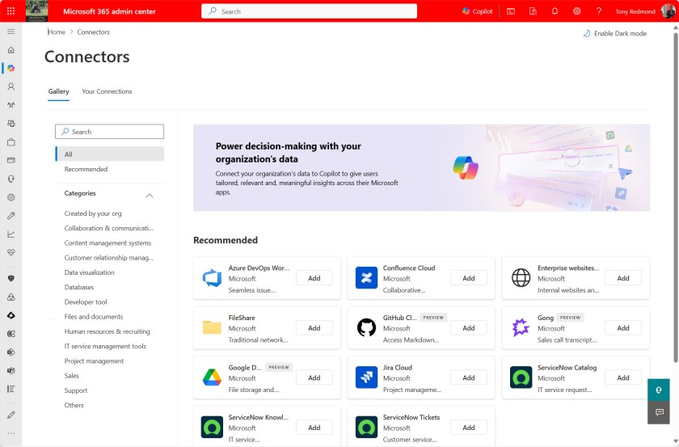Image resolution: width=679 pixels, height=447 pixels.
Task: Filter by Data visualization category
Action: 89,272
